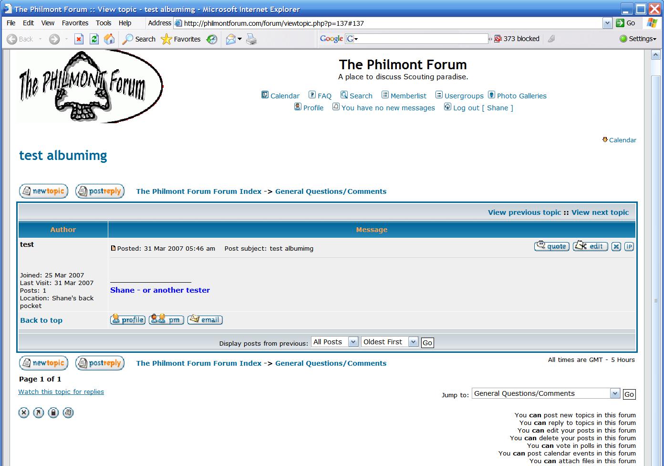Send a private message via pm button
This screenshot has height=466, width=664.
(166, 320)
